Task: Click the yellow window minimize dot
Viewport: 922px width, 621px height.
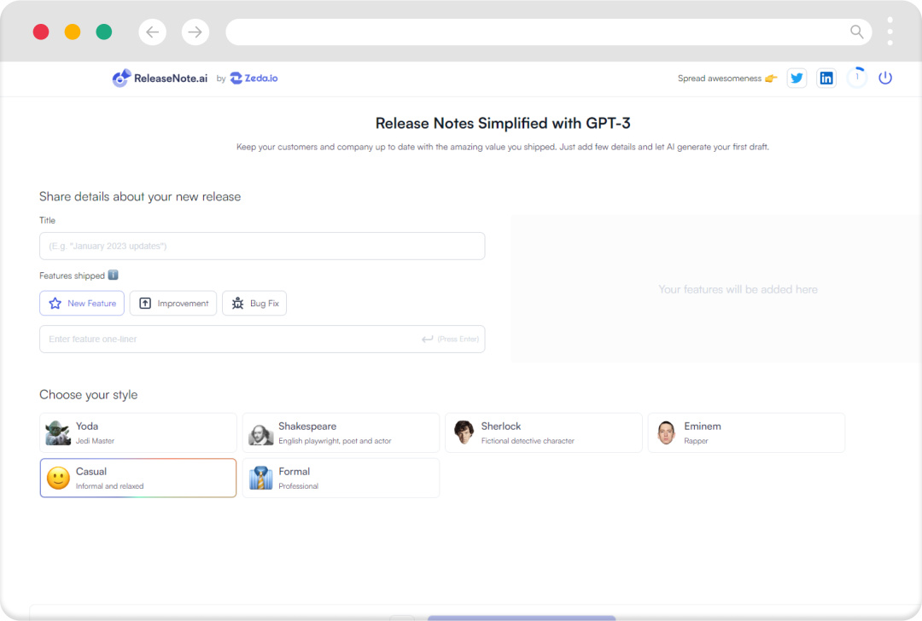Action: point(73,32)
